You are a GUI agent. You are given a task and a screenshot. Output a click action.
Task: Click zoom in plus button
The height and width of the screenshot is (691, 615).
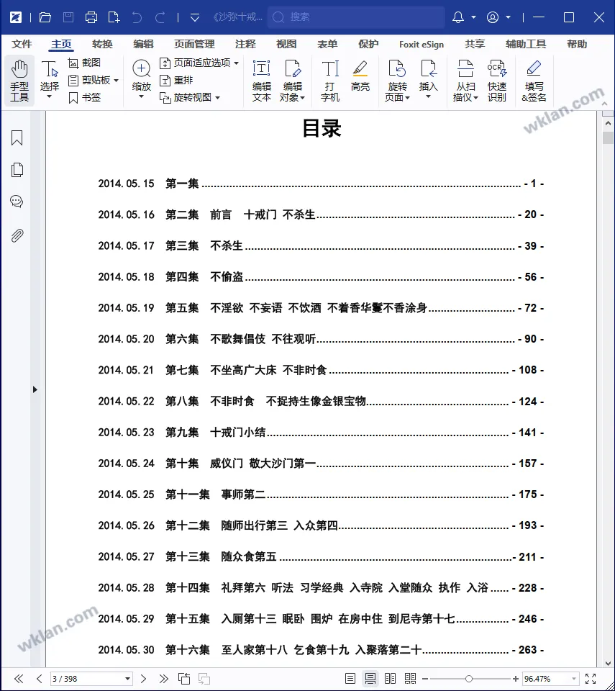click(516, 679)
